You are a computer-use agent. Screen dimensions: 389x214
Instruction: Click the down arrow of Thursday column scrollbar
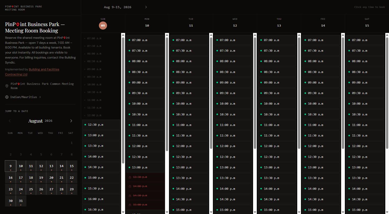pos(299,212)
